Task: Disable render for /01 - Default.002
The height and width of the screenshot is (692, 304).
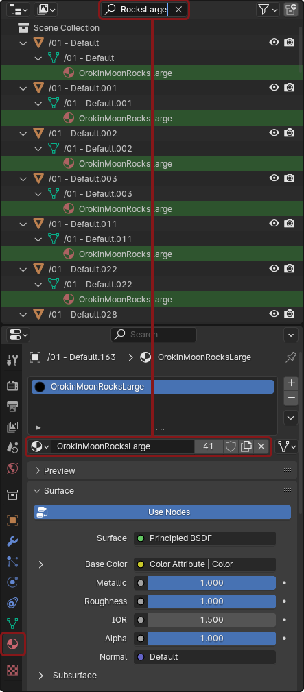Action: [290, 133]
